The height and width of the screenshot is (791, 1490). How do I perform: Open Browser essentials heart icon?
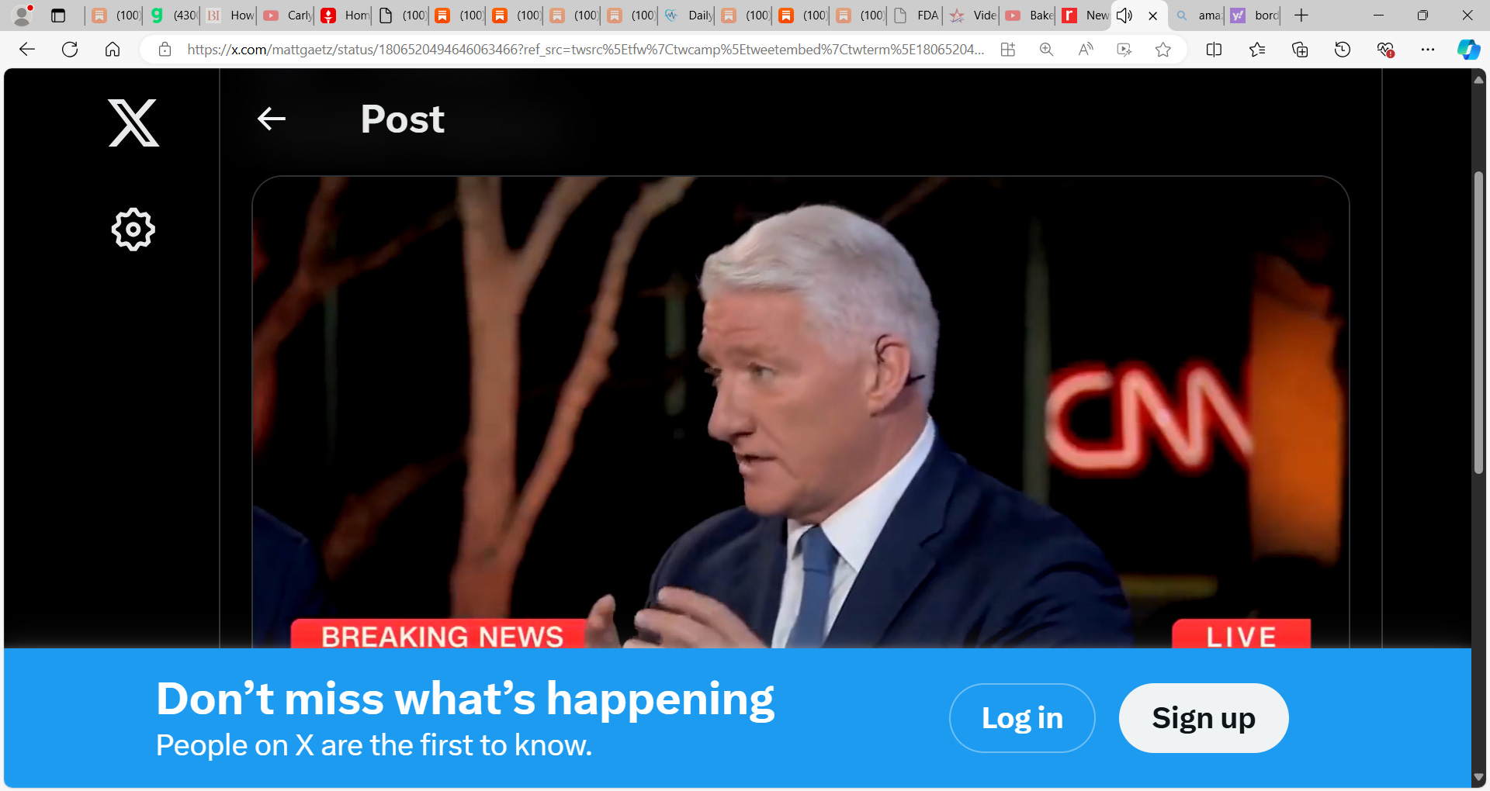click(x=1385, y=50)
